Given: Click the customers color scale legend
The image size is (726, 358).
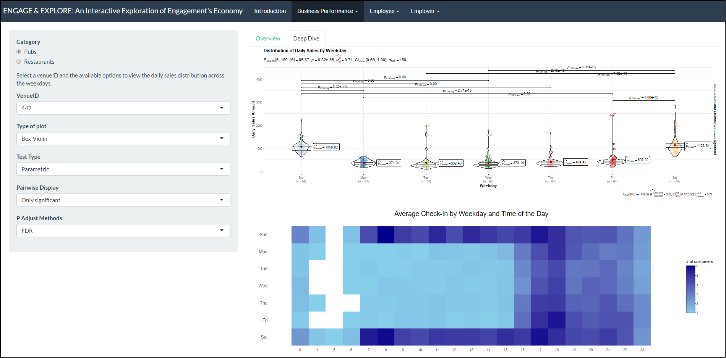Looking at the screenshot, I should point(690,289).
